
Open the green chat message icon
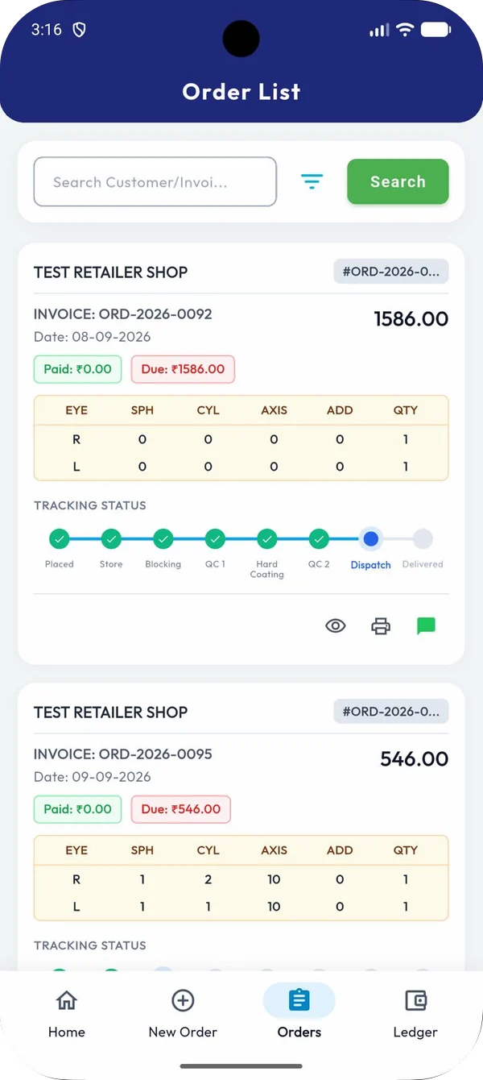426,626
